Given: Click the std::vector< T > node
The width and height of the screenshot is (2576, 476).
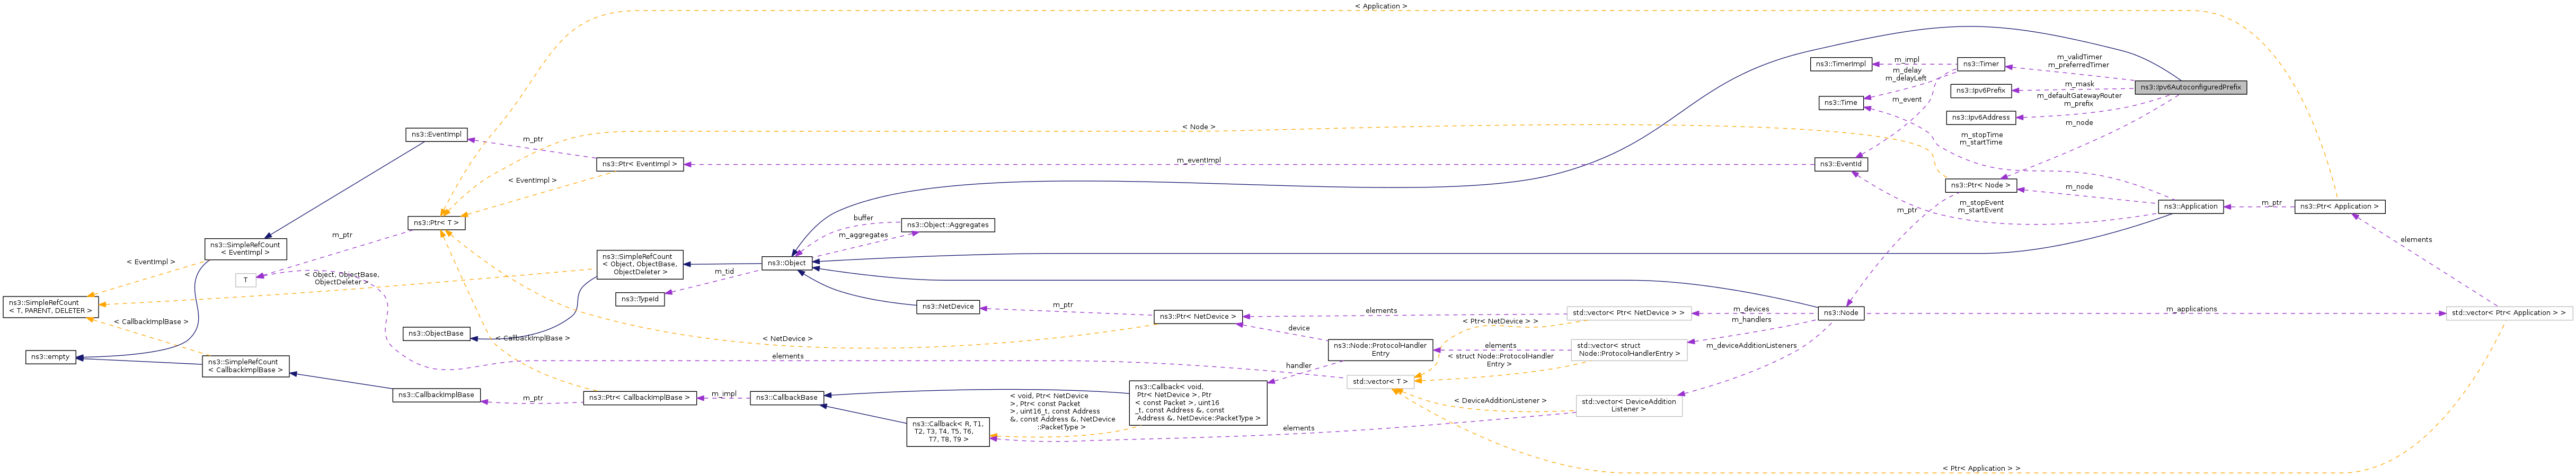Looking at the screenshot, I should 1380,381.
